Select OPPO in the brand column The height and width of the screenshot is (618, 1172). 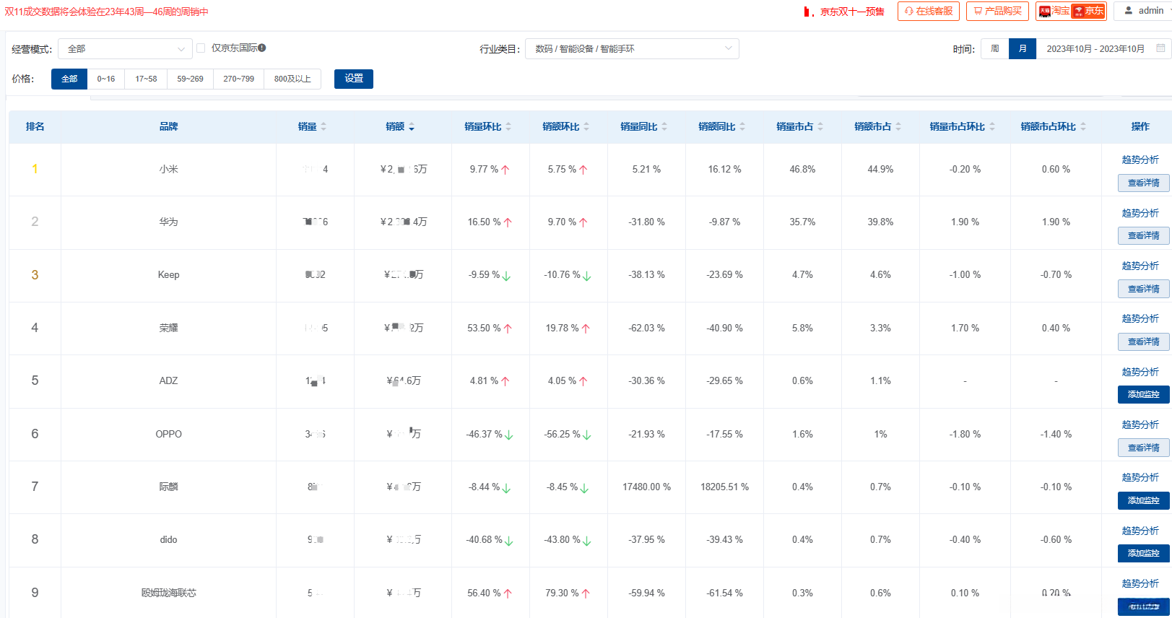click(x=168, y=434)
